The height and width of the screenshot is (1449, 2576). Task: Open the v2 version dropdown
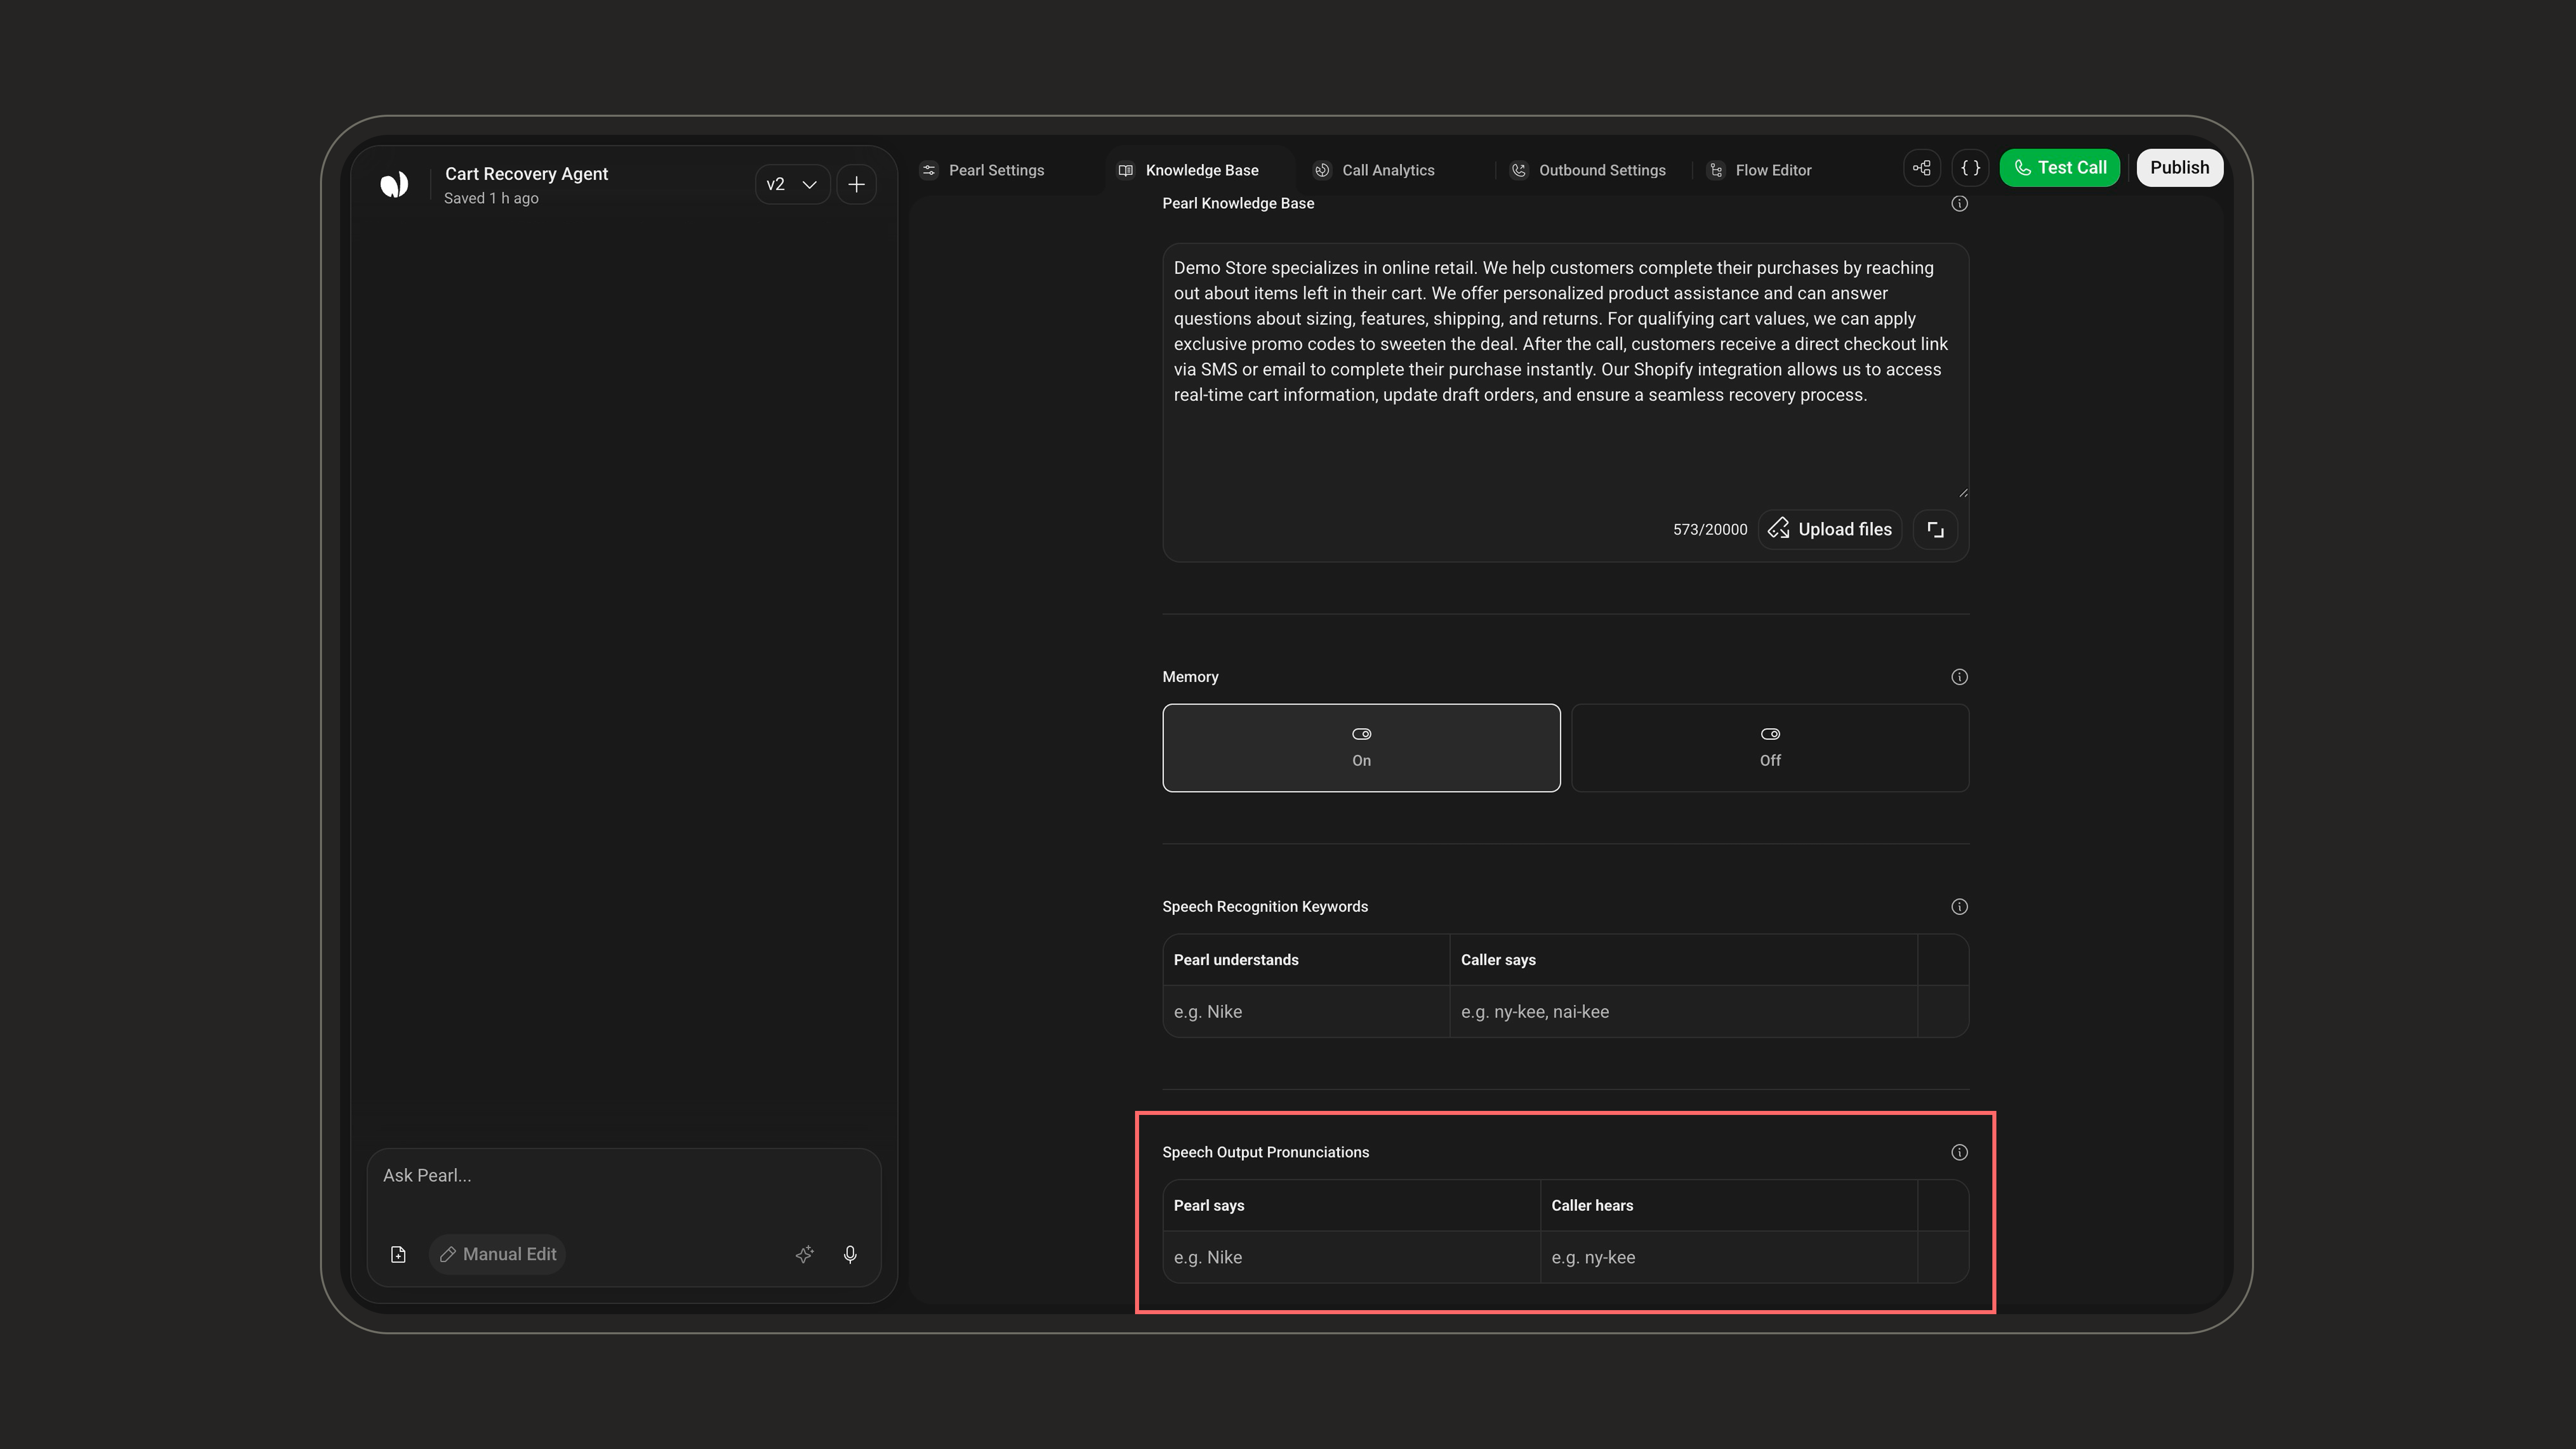click(x=792, y=184)
